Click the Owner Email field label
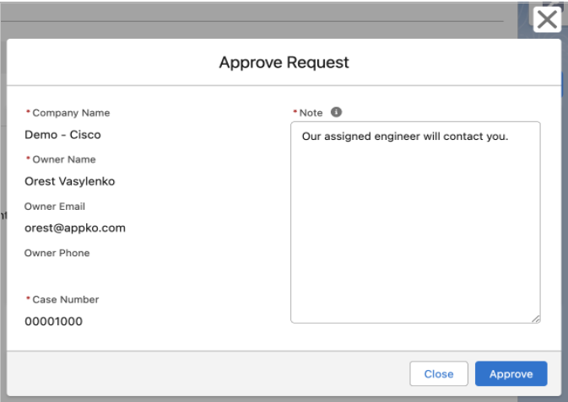 click(55, 206)
